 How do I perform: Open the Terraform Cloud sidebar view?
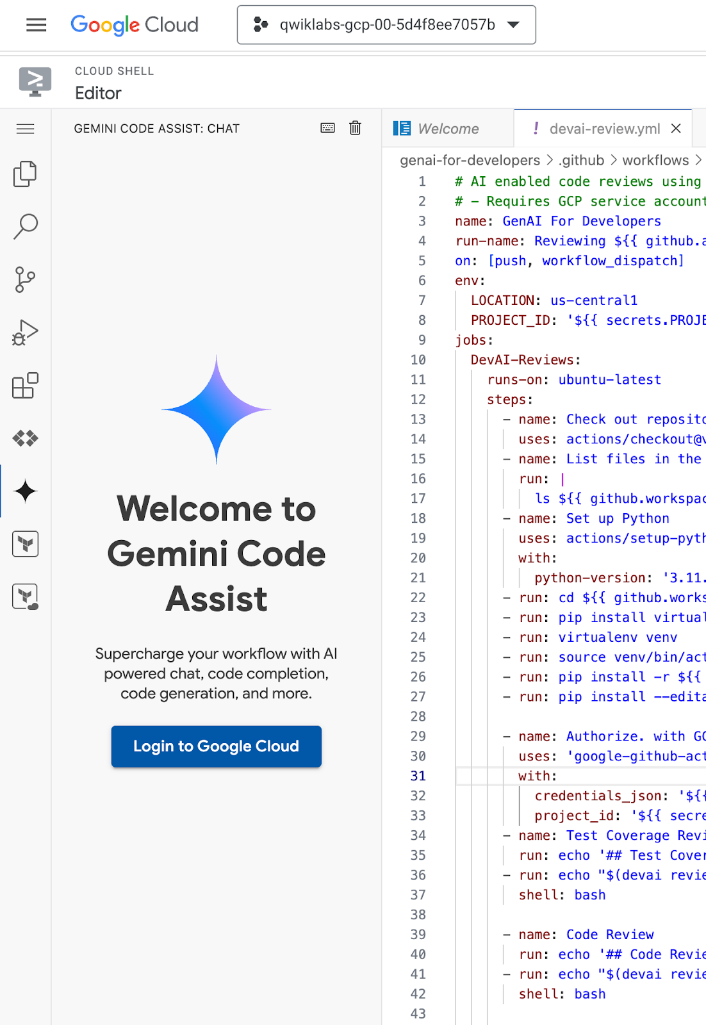click(x=25, y=596)
